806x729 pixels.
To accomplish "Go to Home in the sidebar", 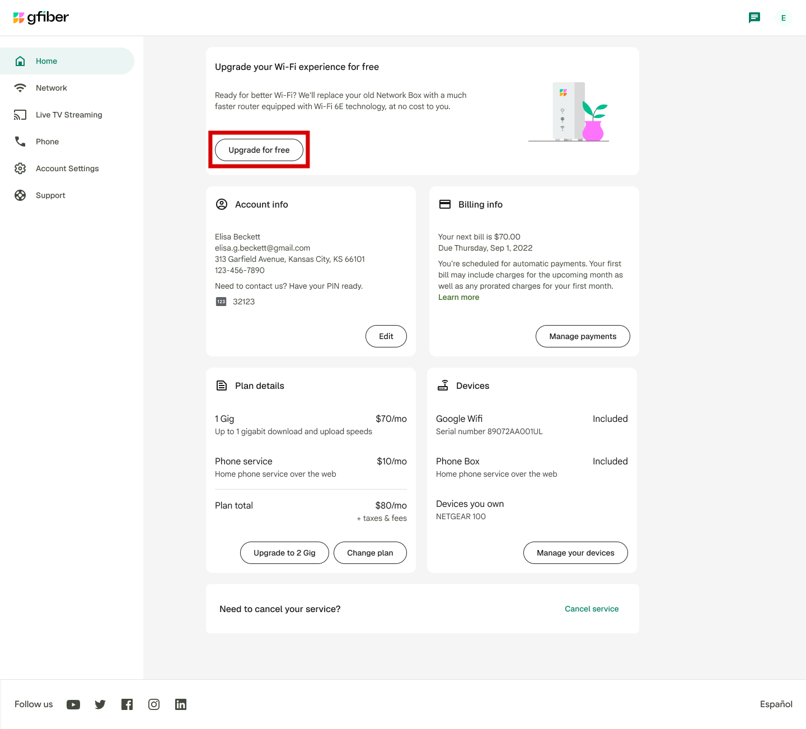I will pyautogui.click(x=67, y=61).
